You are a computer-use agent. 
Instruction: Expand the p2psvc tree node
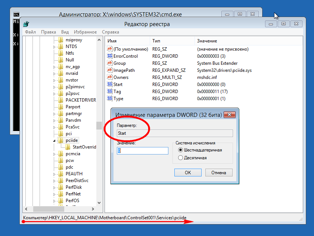[x=54, y=94]
